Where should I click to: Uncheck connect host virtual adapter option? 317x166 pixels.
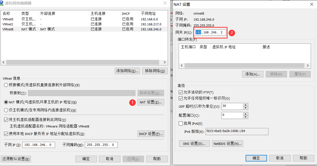coord(6,120)
